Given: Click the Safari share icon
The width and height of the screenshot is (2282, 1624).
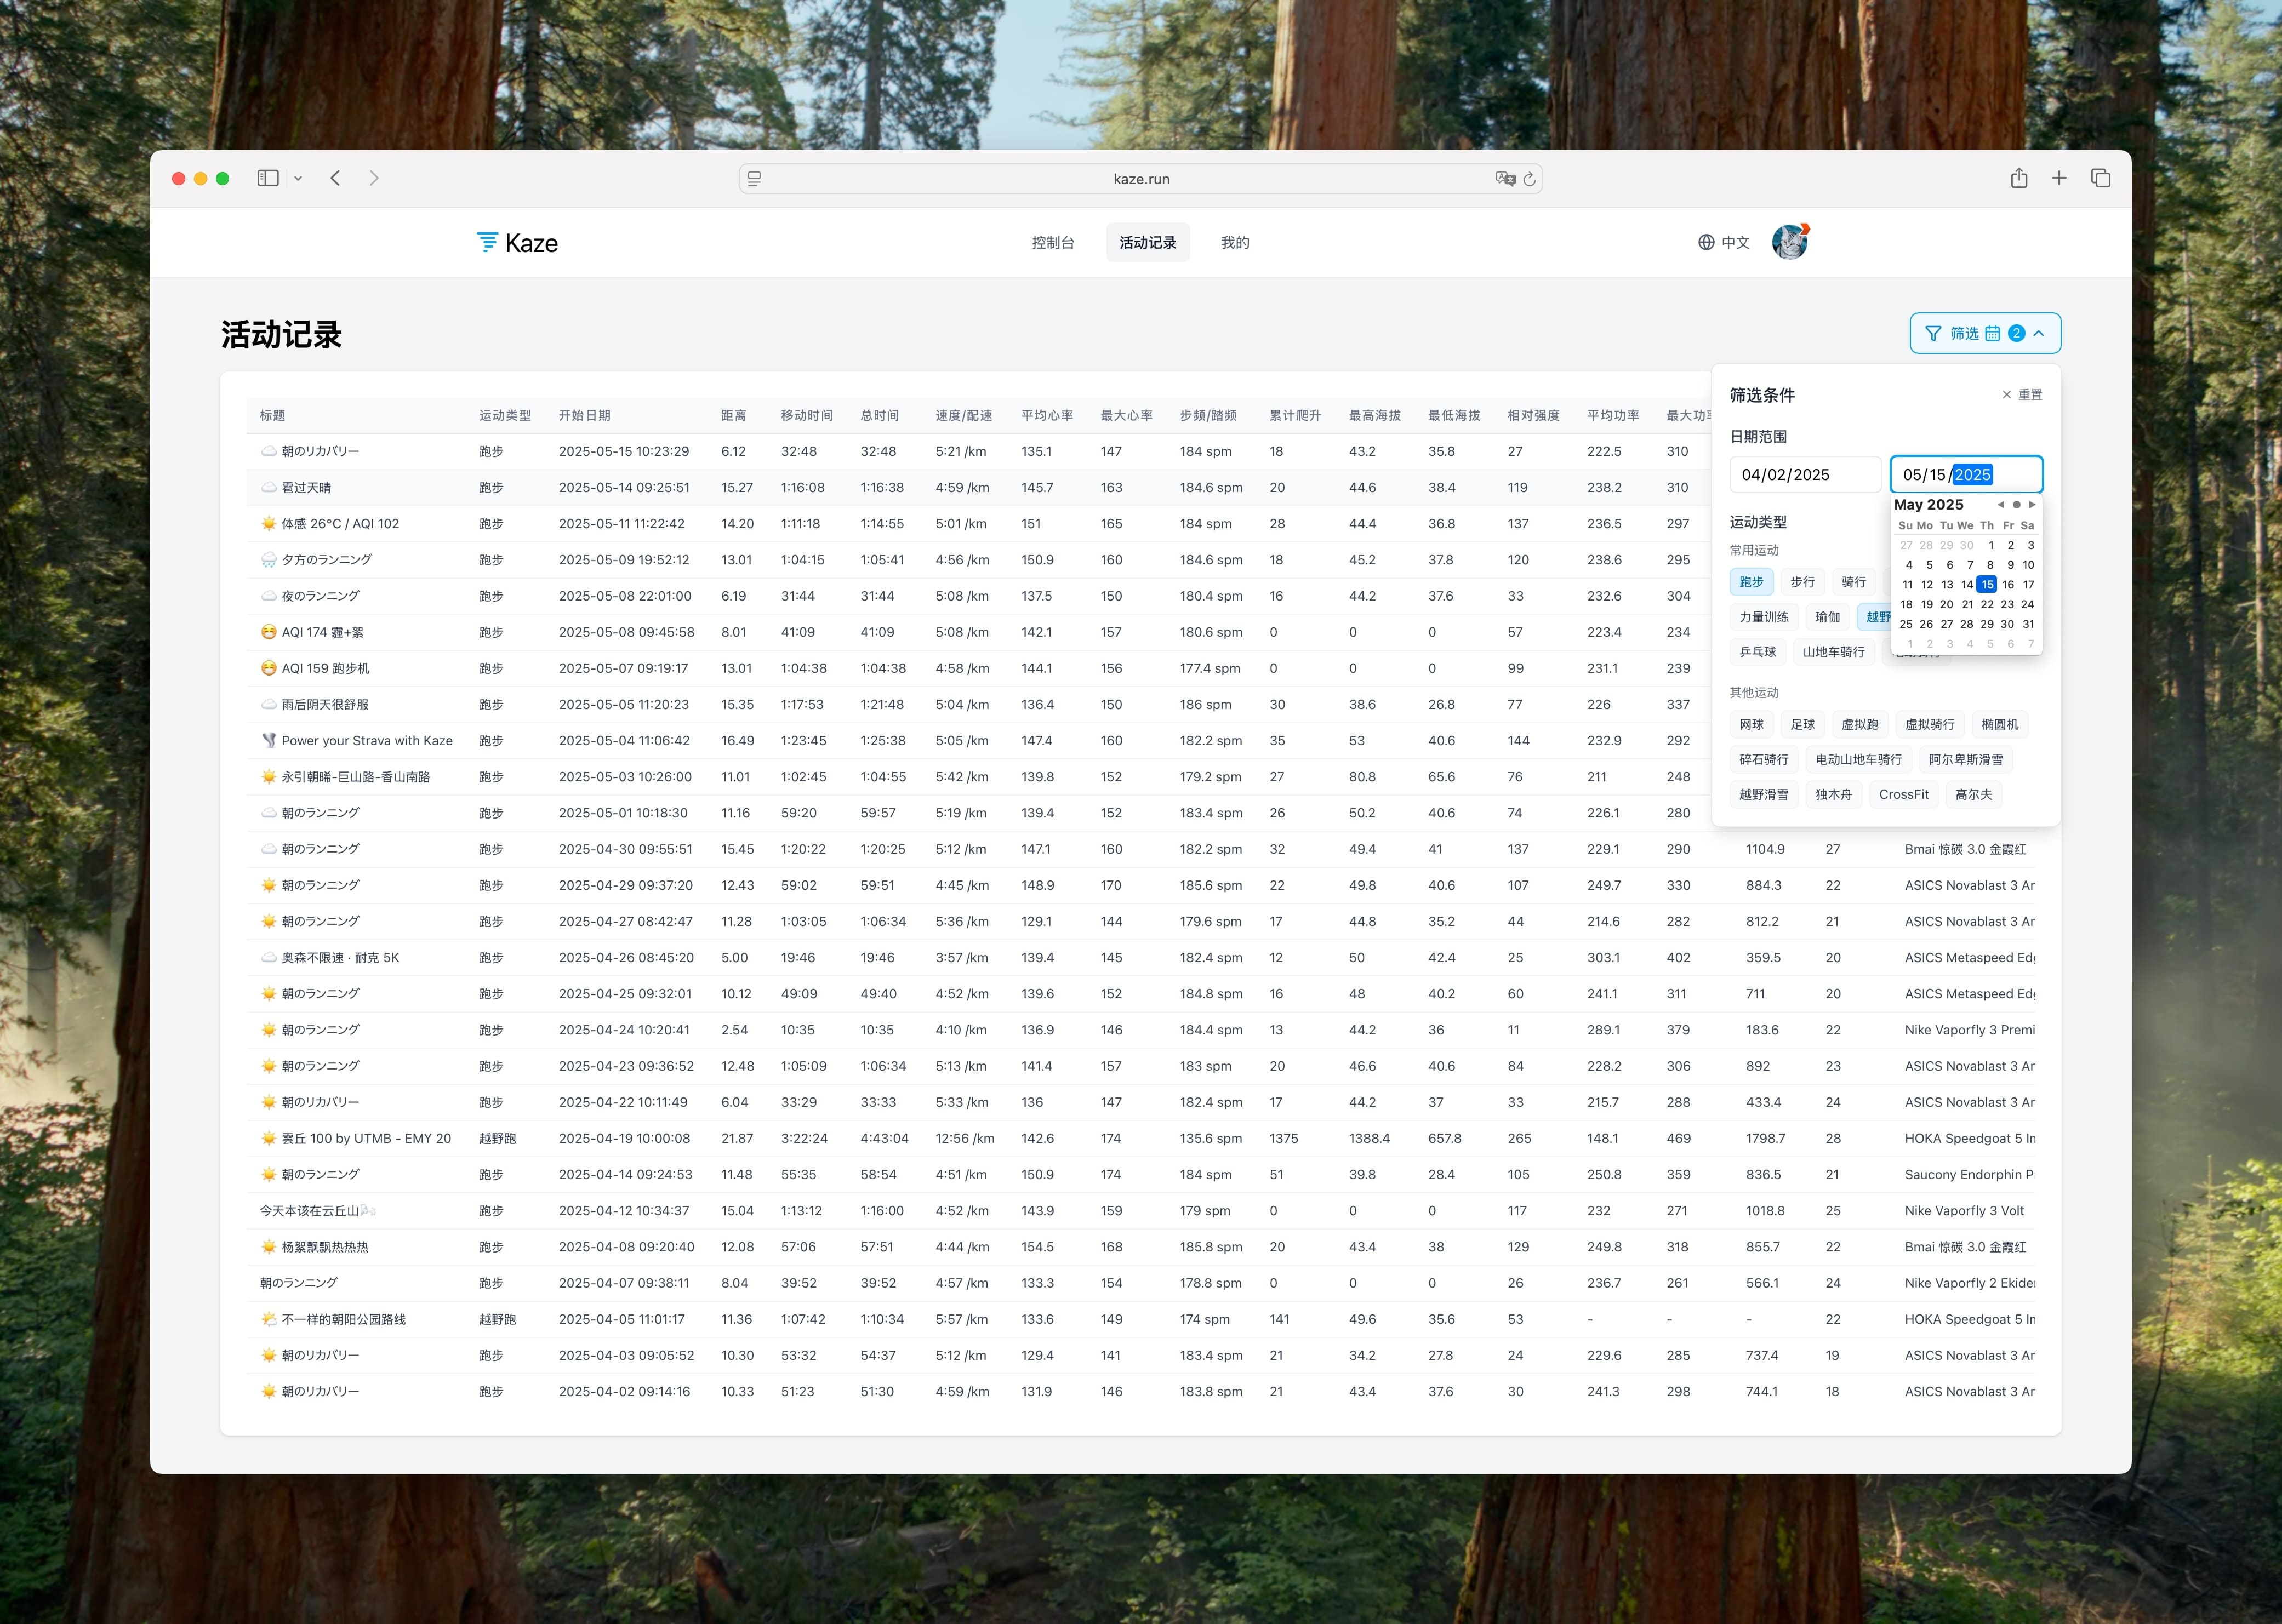Looking at the screenshot, I should (2019, 178).
